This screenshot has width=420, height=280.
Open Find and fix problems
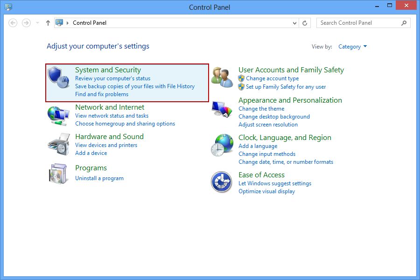coord(102,94)
